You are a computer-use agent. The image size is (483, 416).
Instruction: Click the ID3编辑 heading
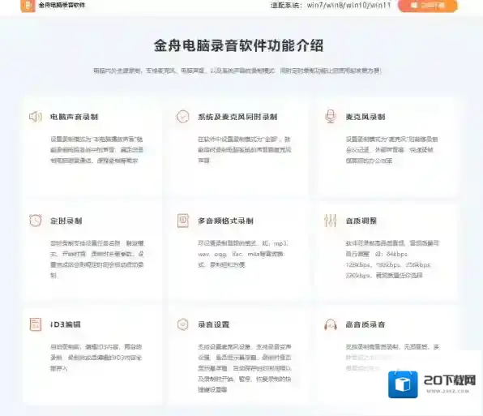66,324
